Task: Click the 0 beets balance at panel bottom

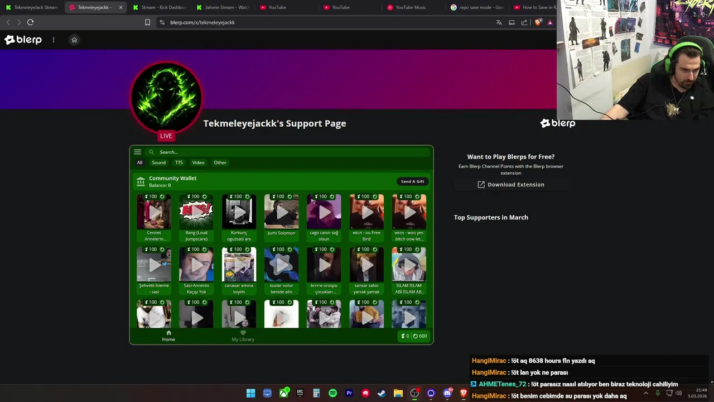Action: 405,336
